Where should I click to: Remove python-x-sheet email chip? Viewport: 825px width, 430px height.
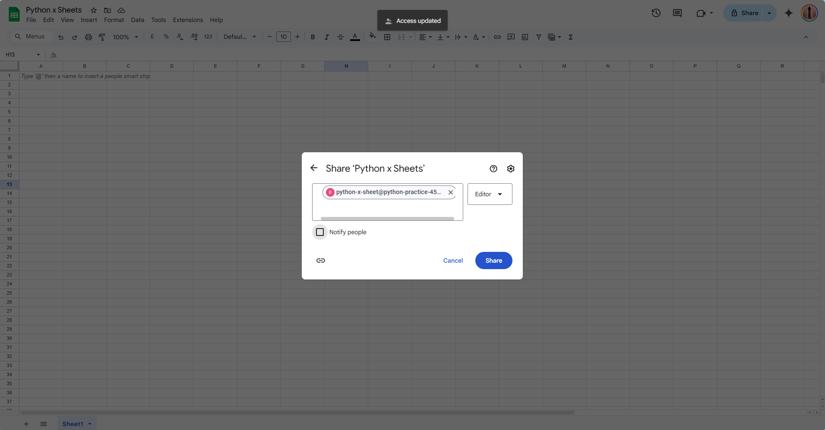click(451, 192)
